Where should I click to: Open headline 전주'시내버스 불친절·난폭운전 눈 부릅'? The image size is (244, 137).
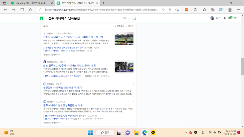tap(63, 105)
